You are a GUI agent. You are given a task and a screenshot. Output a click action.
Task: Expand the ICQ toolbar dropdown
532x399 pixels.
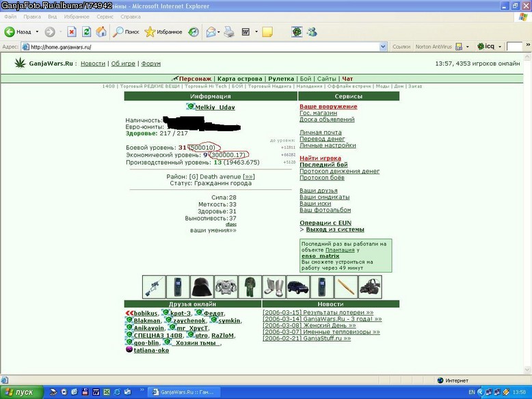500,46
